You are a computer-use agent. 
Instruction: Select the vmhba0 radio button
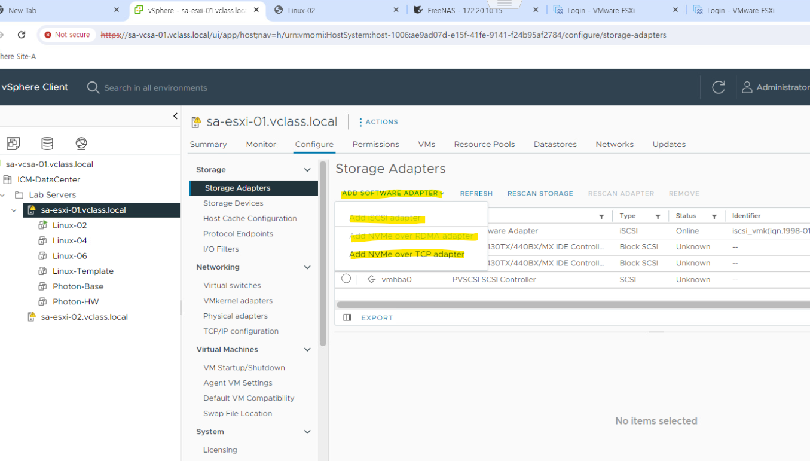[x=346, y=279]
